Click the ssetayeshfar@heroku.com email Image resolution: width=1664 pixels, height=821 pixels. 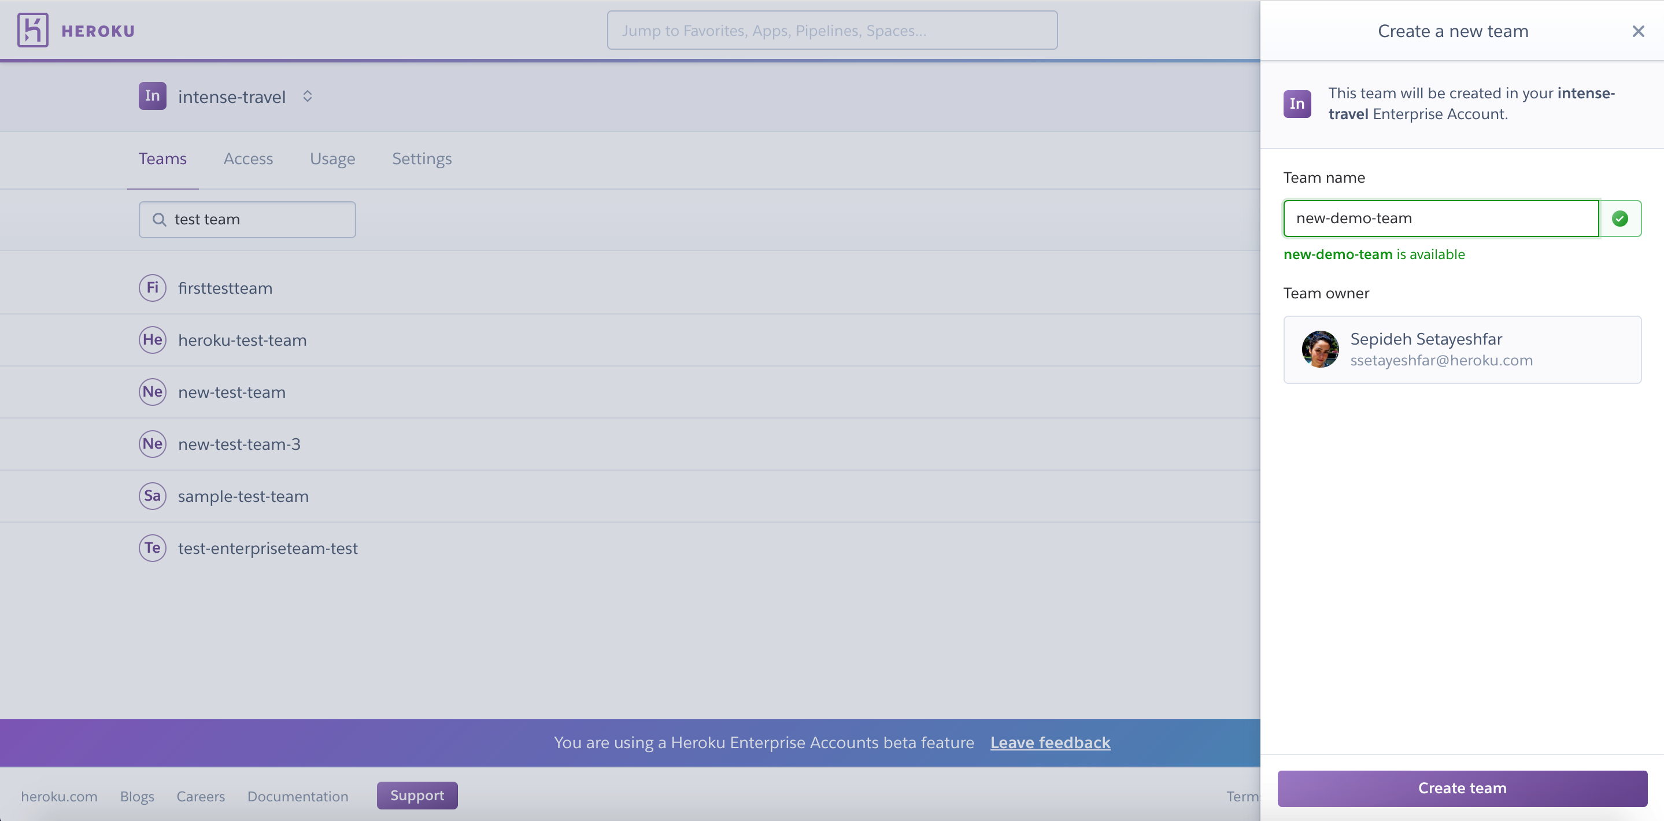coord(1441,360)
